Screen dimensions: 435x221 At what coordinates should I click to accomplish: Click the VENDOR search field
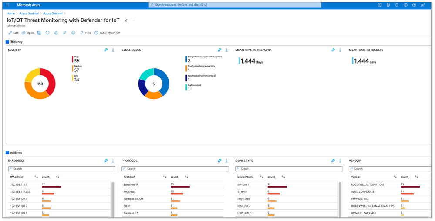coord(390,169)
